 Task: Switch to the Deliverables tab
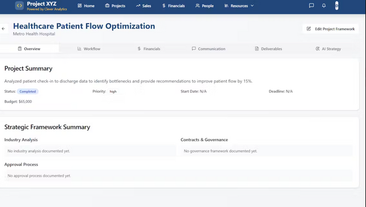point(268,49)
